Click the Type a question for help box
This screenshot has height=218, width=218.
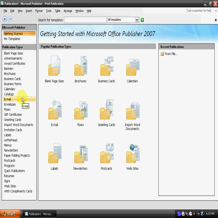(x=199, y=10)
